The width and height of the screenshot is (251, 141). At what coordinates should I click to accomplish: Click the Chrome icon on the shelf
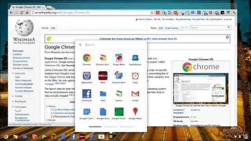(6, 137)
